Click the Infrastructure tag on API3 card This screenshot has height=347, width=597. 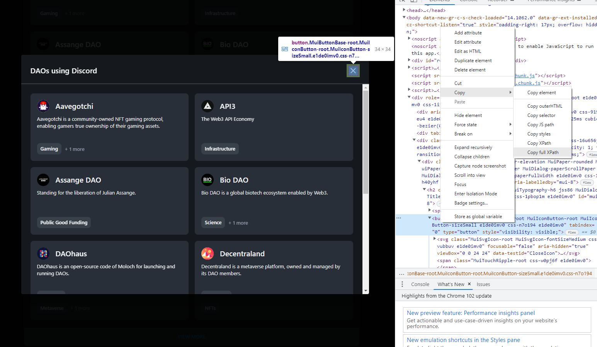point(220,149)
